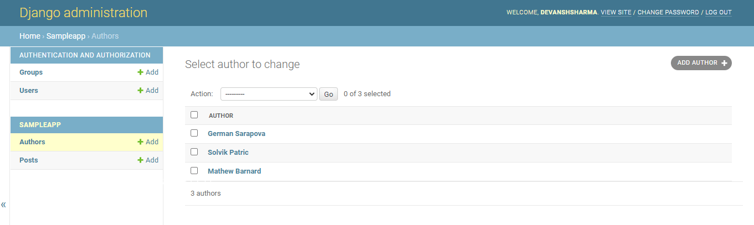Click the green plus Add icon for Groups

141,72
